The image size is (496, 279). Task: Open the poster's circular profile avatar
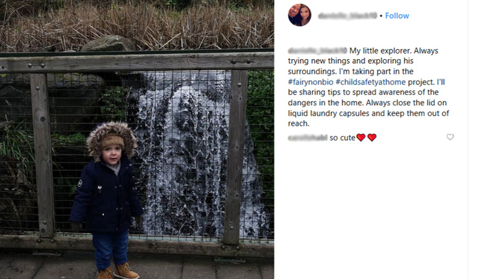(x=300, y=15)
